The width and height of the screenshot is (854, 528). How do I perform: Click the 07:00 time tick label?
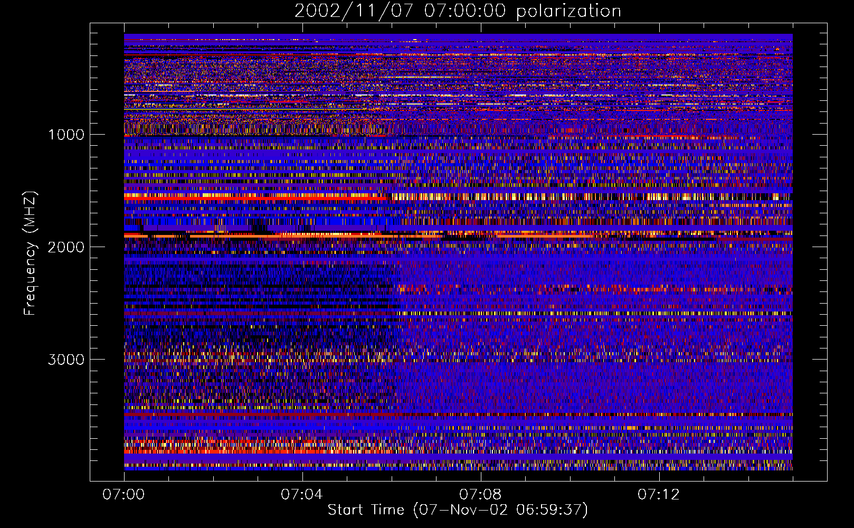pyautogui.click(x=124, y=495)
